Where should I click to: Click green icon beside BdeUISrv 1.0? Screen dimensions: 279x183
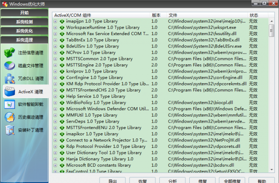[x=62, y=46]
